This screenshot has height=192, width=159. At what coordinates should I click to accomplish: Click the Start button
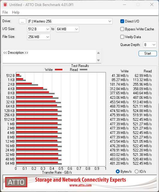pos(148,53)
